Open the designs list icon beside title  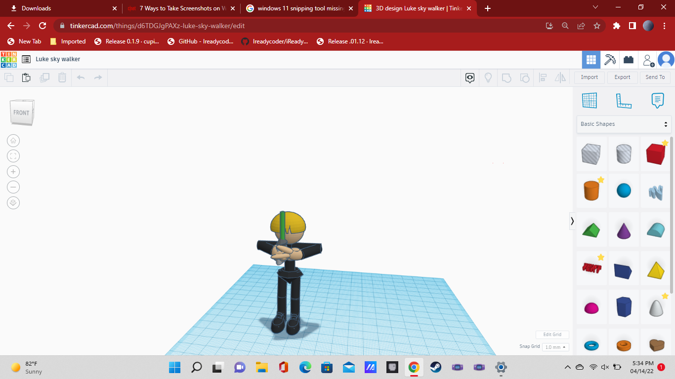[26, 59]
